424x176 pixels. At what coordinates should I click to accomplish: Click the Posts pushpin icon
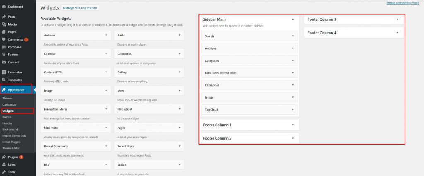pyautogui.click(x=4, y=17)
